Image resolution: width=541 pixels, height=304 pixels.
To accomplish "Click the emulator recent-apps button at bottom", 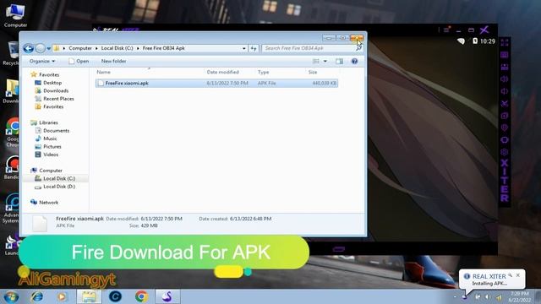I will click(339, 249).
